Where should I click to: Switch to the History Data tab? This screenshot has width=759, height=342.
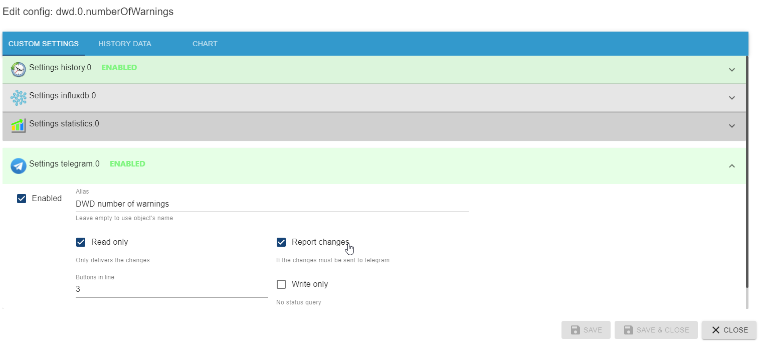(125, 44)
